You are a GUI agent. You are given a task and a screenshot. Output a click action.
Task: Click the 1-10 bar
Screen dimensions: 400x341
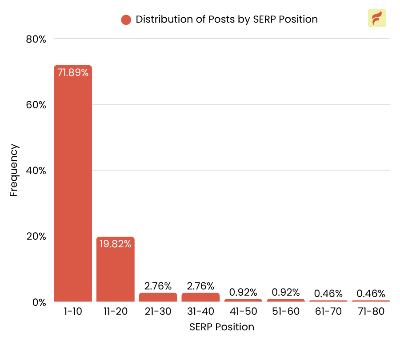coord(73,186)
